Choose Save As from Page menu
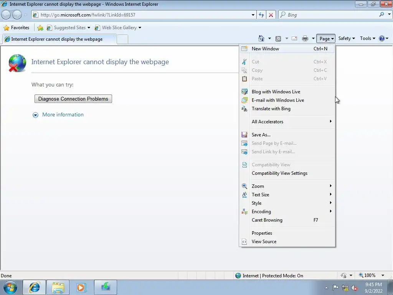 [287, 135]
